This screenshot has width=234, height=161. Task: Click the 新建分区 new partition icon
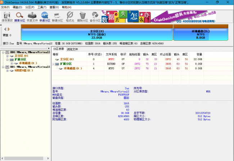57,17
